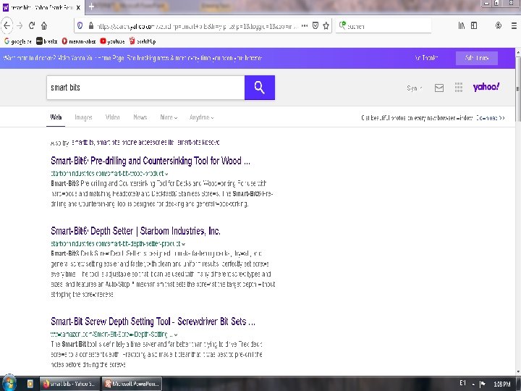Click the Action Center flag in the tray

click(x=483, y=384)
